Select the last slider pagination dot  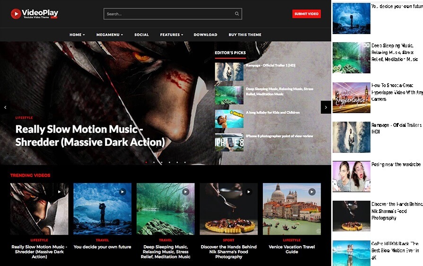185,162
